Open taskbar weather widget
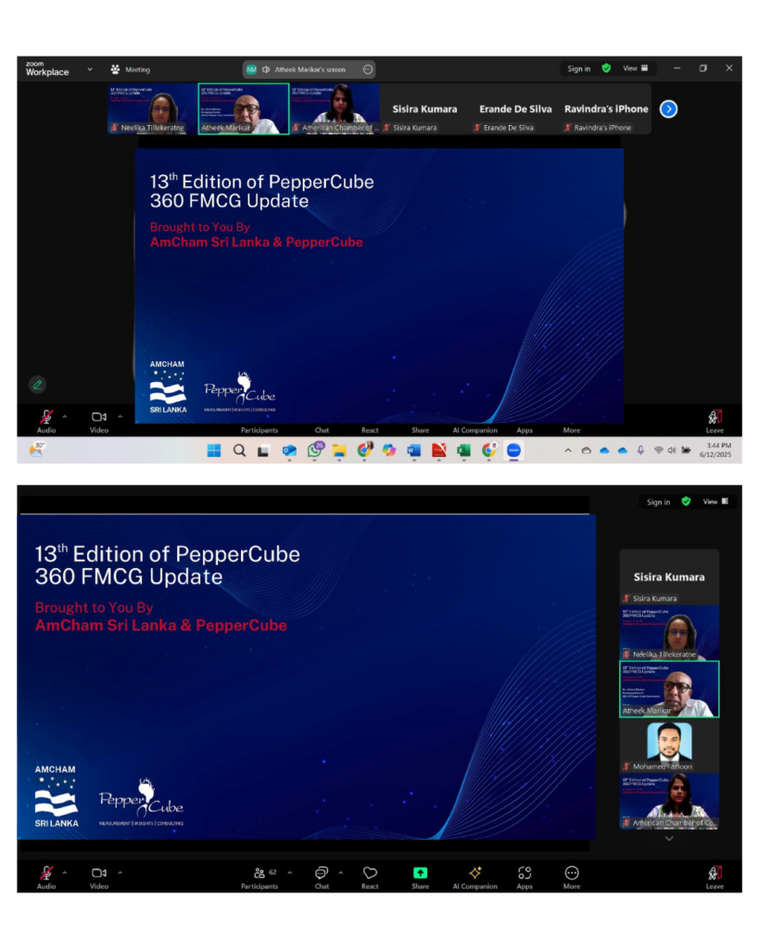The image size is (759, 949). (37, 449)
